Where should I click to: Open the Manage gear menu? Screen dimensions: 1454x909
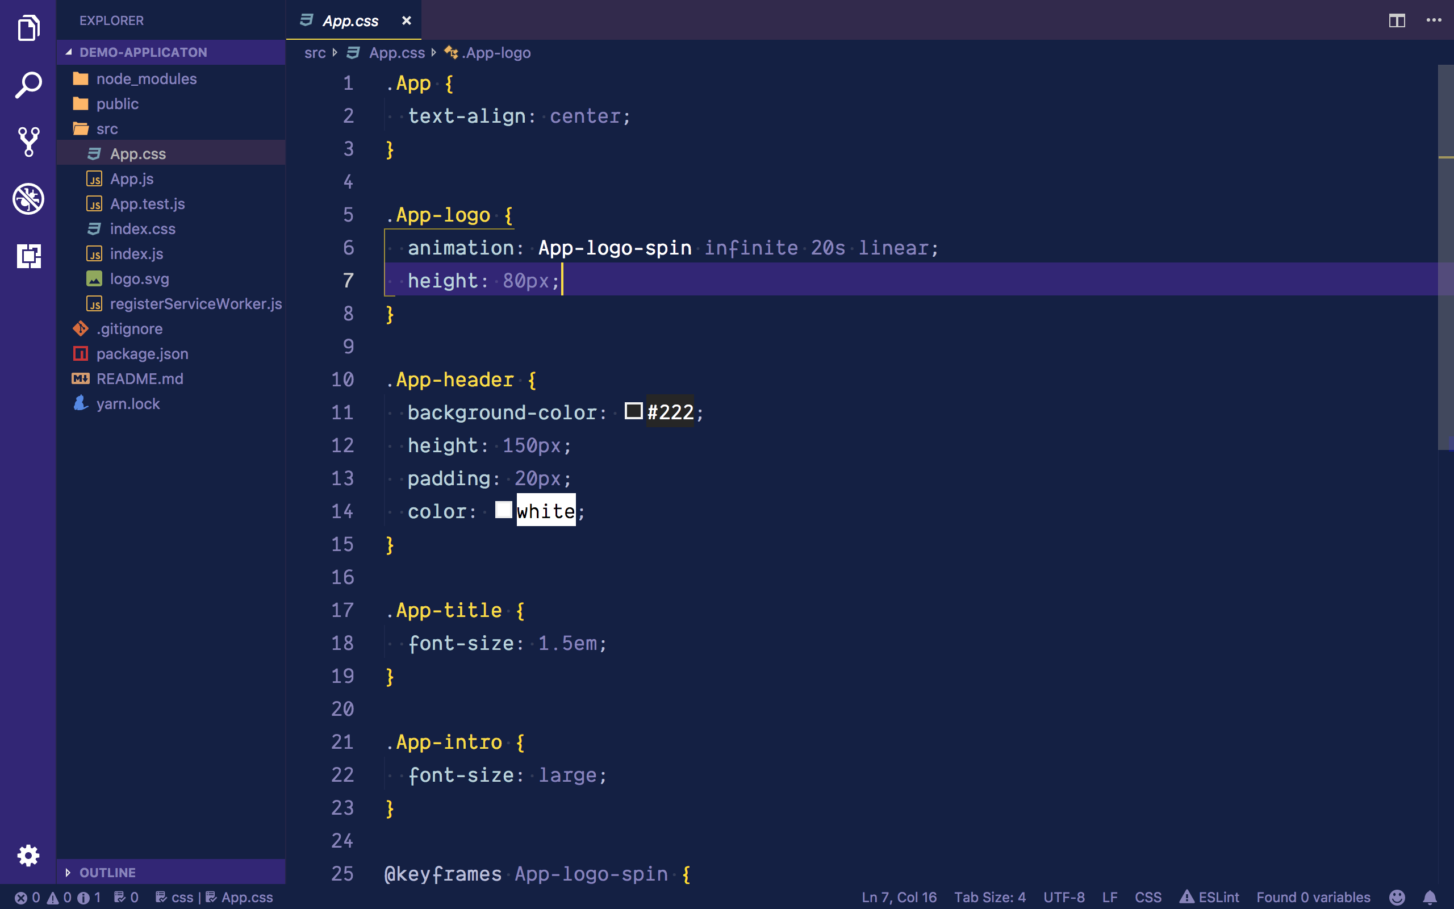(28, 855)
